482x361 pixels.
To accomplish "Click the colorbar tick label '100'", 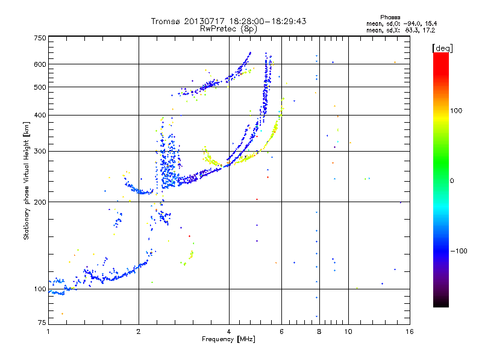I will click(456, 111).
